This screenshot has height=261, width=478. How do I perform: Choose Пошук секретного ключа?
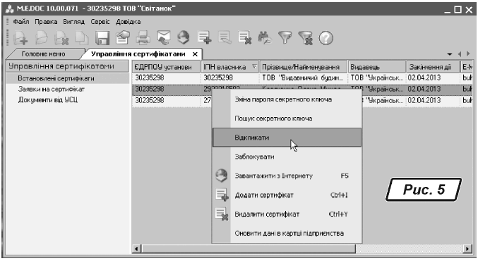coord(287,119)
